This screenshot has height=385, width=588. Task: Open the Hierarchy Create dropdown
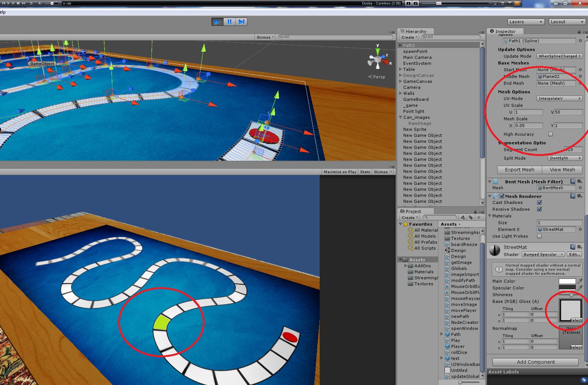(x=409, y=37)
